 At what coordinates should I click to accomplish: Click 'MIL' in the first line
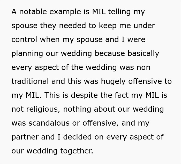(x=99, y=12)
